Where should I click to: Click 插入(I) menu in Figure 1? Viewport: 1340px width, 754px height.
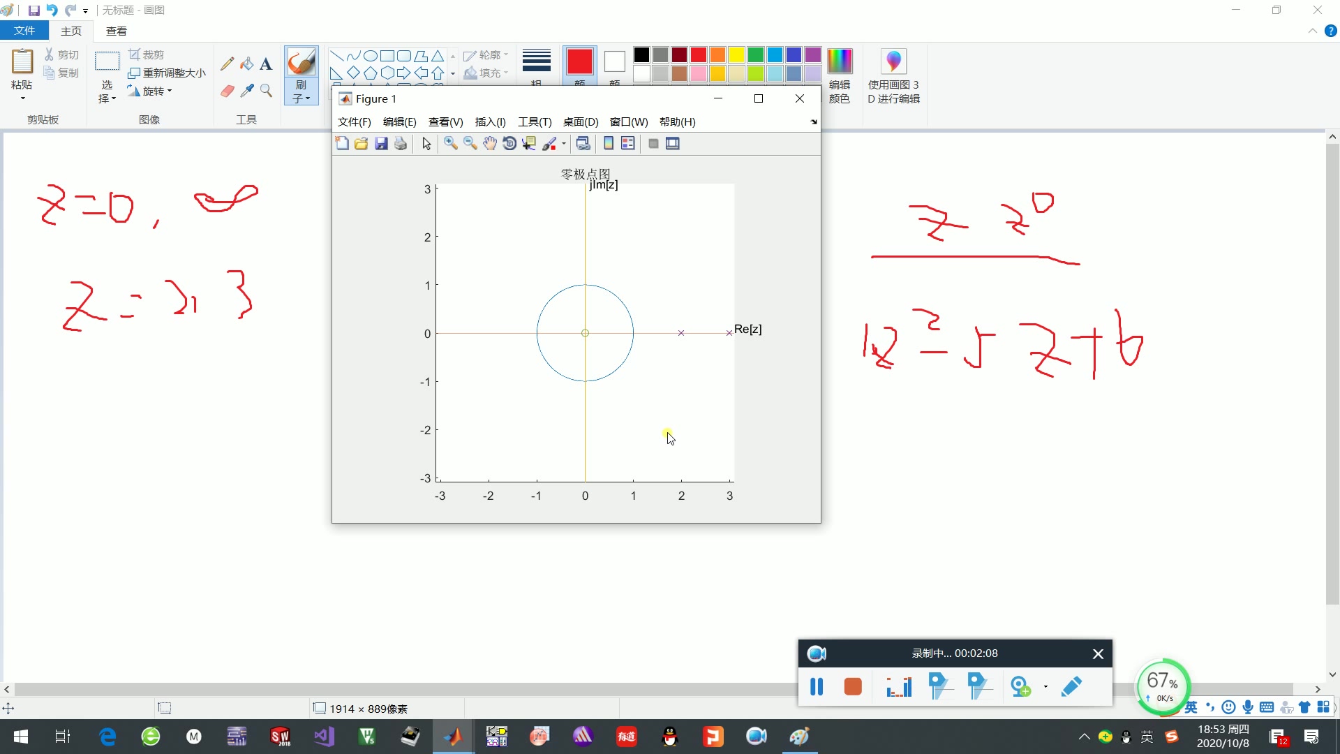(x=491, y=121)
